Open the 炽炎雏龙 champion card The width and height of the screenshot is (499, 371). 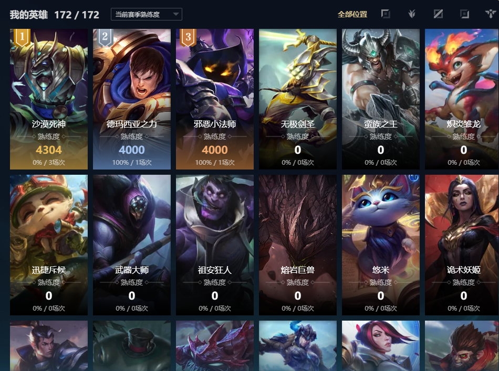[x=462, y=99]
